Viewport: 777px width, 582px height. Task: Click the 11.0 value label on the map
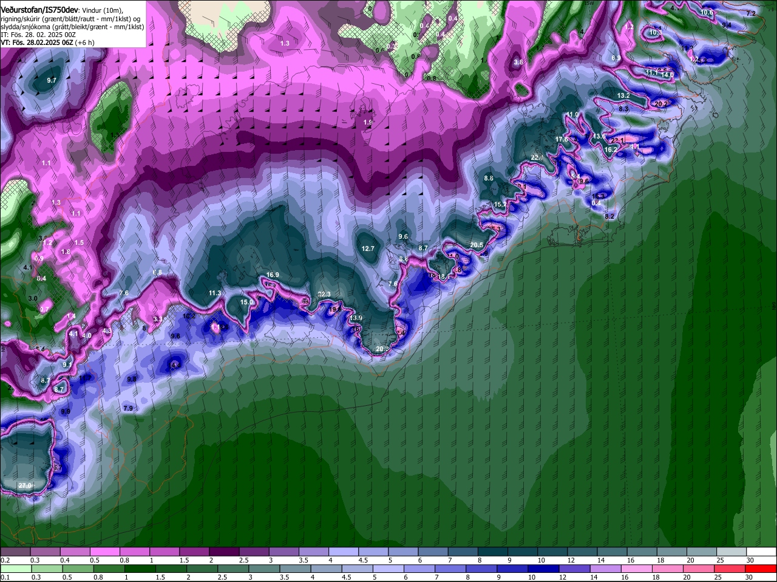point(572,114)
